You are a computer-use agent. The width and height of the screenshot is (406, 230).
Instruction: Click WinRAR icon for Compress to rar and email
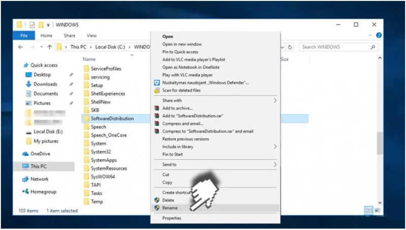[x=157, y=132]
